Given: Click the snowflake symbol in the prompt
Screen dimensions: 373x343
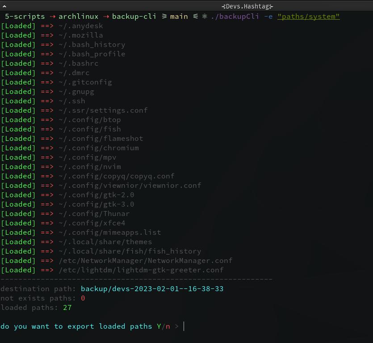Looking at the screenshot, I should tap(205, 17).
